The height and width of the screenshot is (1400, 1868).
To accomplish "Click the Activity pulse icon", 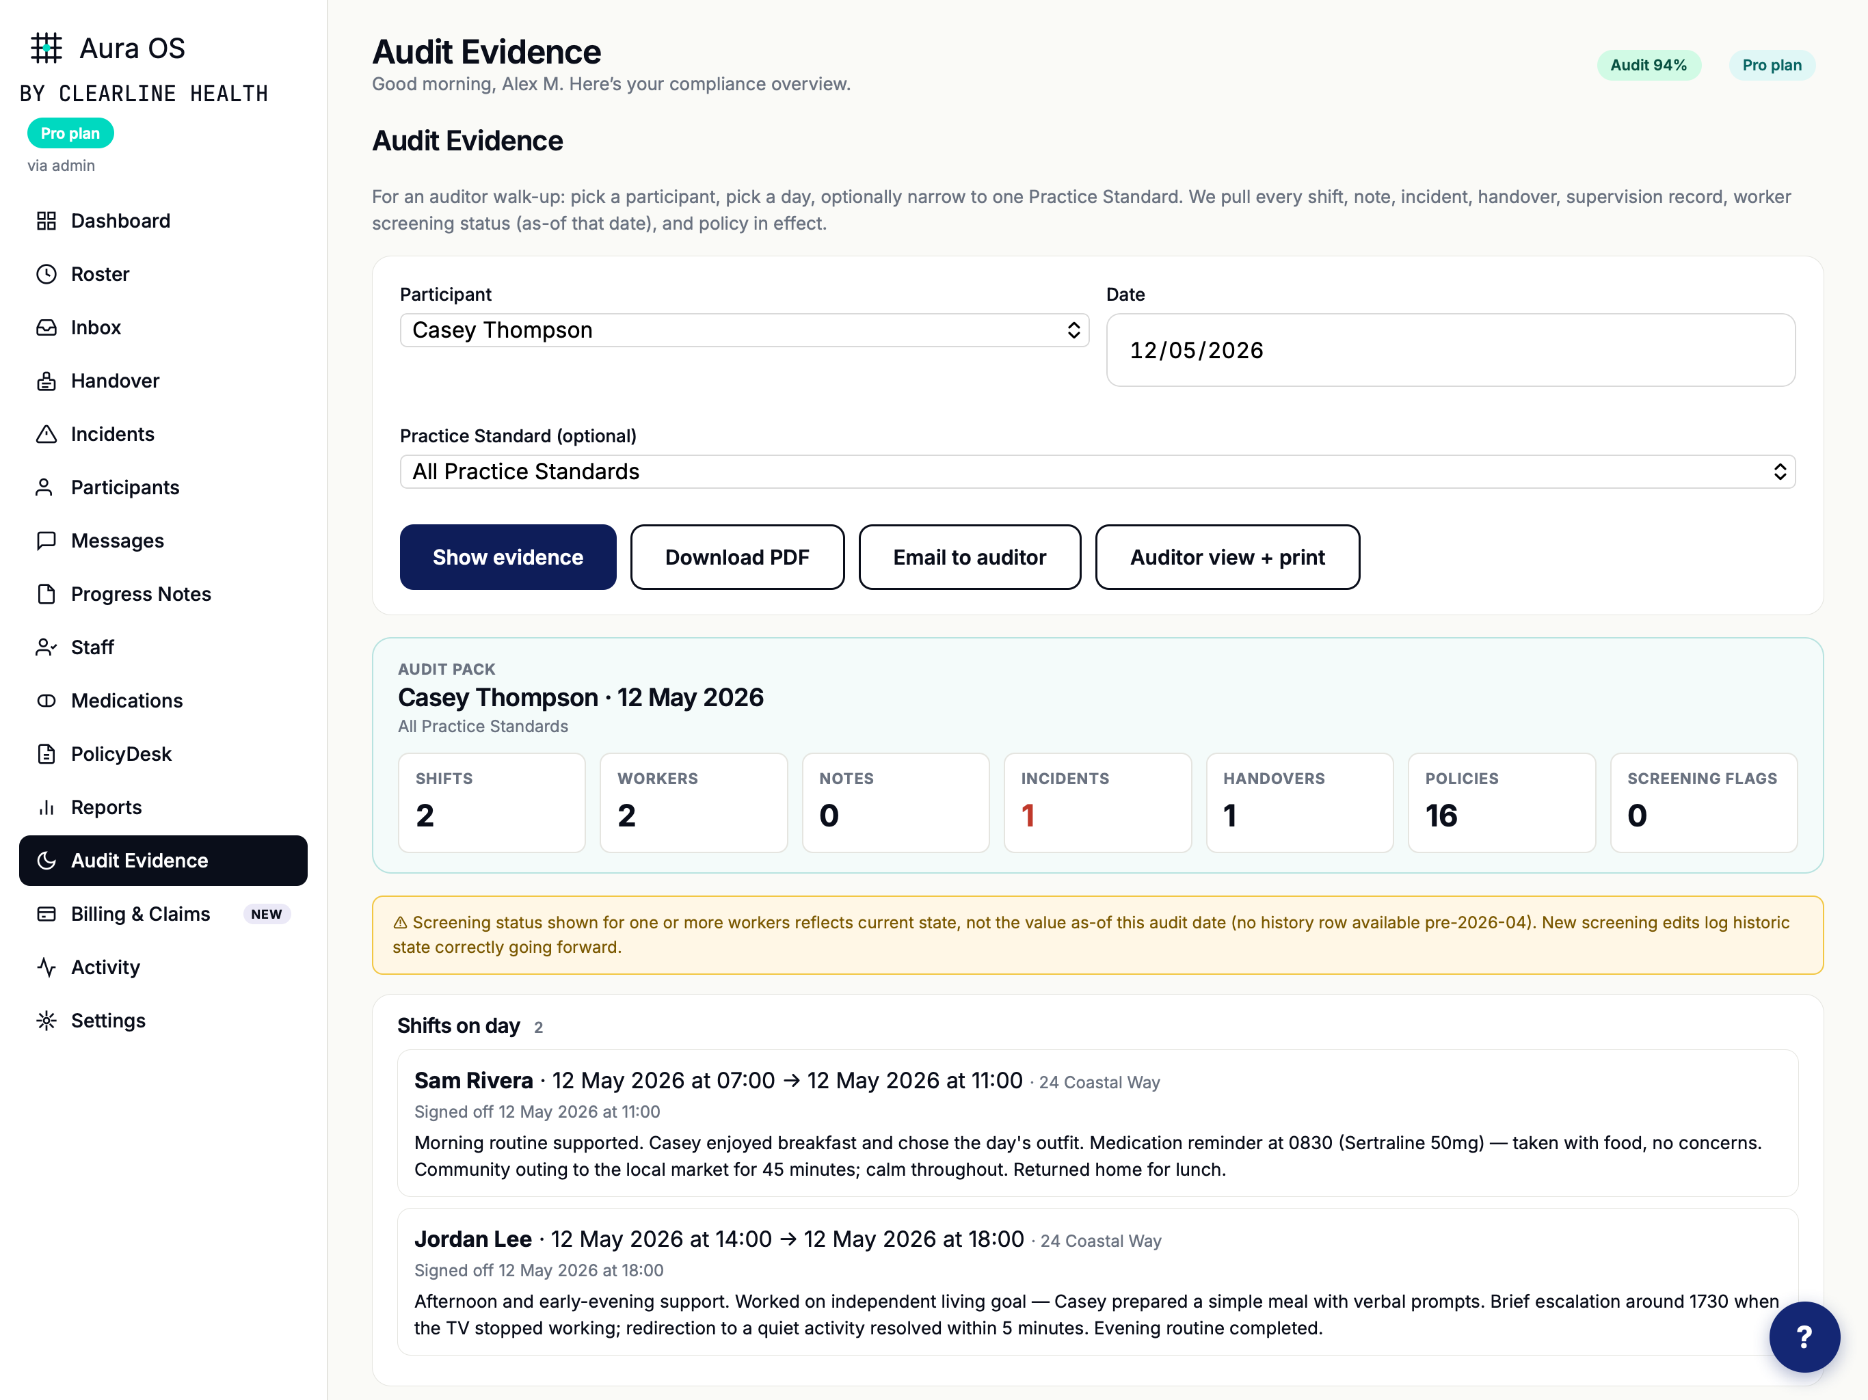I will pos(46,968).
